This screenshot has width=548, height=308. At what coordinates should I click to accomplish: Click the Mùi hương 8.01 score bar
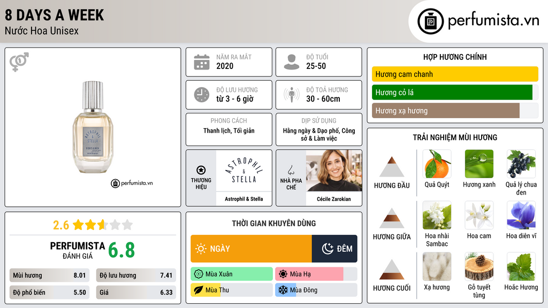pyautogui.click(x=49, y=275)
